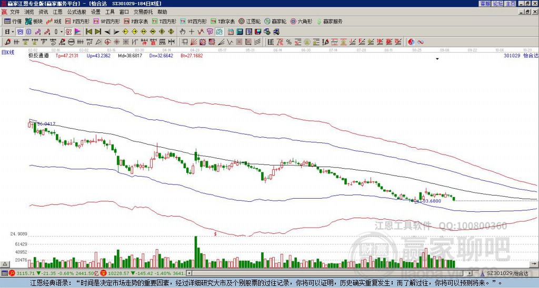
Task: Open the P数字表 tool
Action: coord(136,21)
